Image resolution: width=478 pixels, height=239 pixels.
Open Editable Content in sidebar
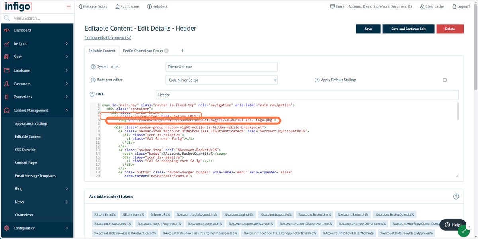click(x=28, y=136)
